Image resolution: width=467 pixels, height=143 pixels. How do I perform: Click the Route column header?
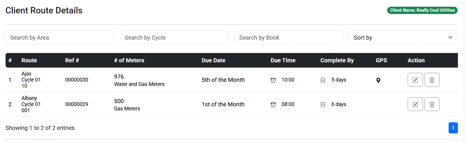point(29,60)
